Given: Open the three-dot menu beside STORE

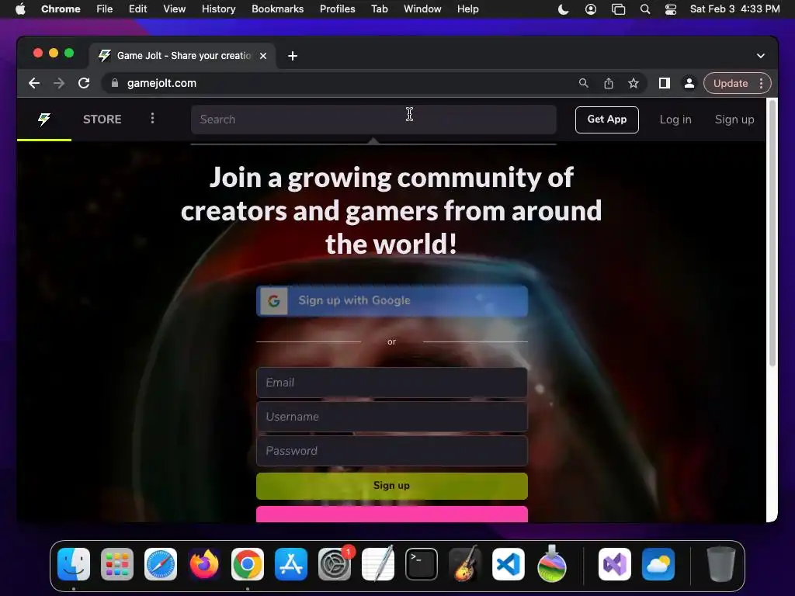Looking at the screenshot, I should 152,119.
